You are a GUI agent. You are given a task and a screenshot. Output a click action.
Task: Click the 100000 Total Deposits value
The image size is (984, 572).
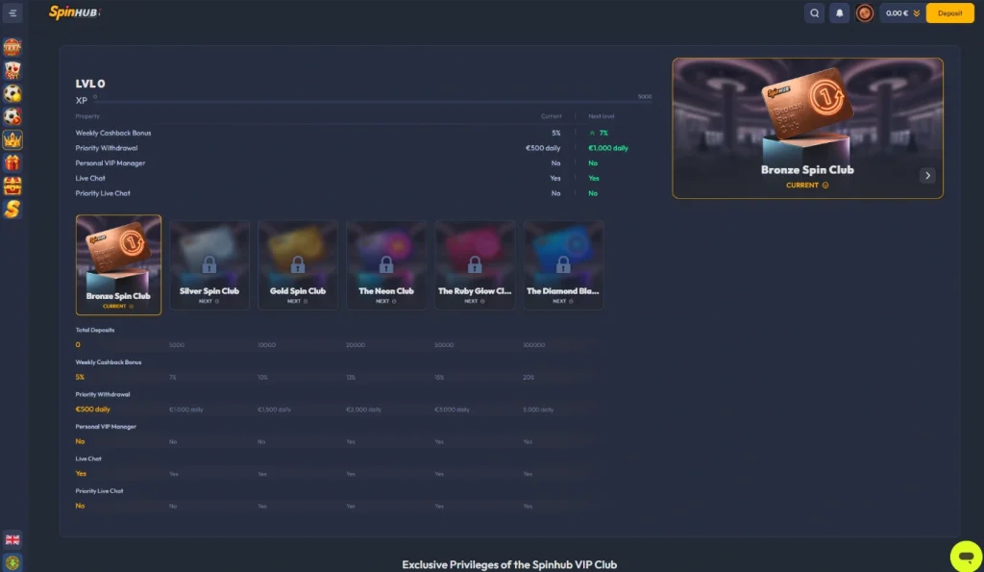[534, 345]
